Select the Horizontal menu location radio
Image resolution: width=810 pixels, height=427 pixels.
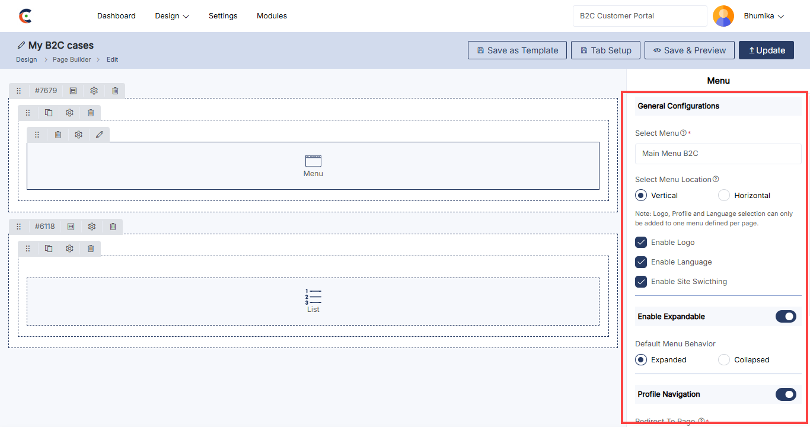click(x=724, y=195)
